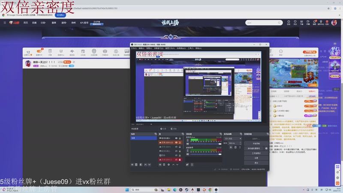Show the 图像 image source via eye icon
Screen dimensions: 343x193
(176, 155)
